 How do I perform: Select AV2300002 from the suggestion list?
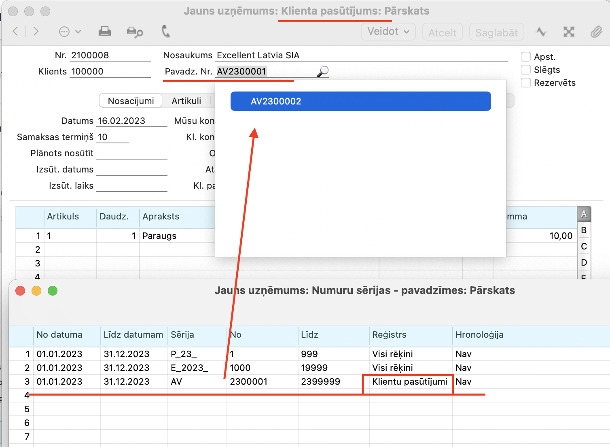(360, 101)
